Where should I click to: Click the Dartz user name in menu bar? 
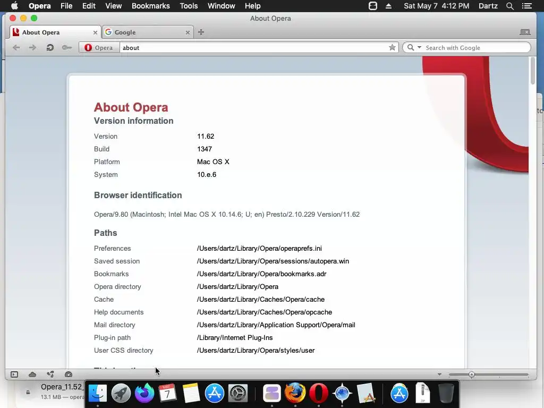click(x=488, y=6)
